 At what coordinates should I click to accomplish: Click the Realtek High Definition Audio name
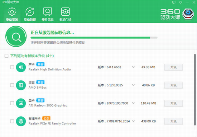coord(50,69)
